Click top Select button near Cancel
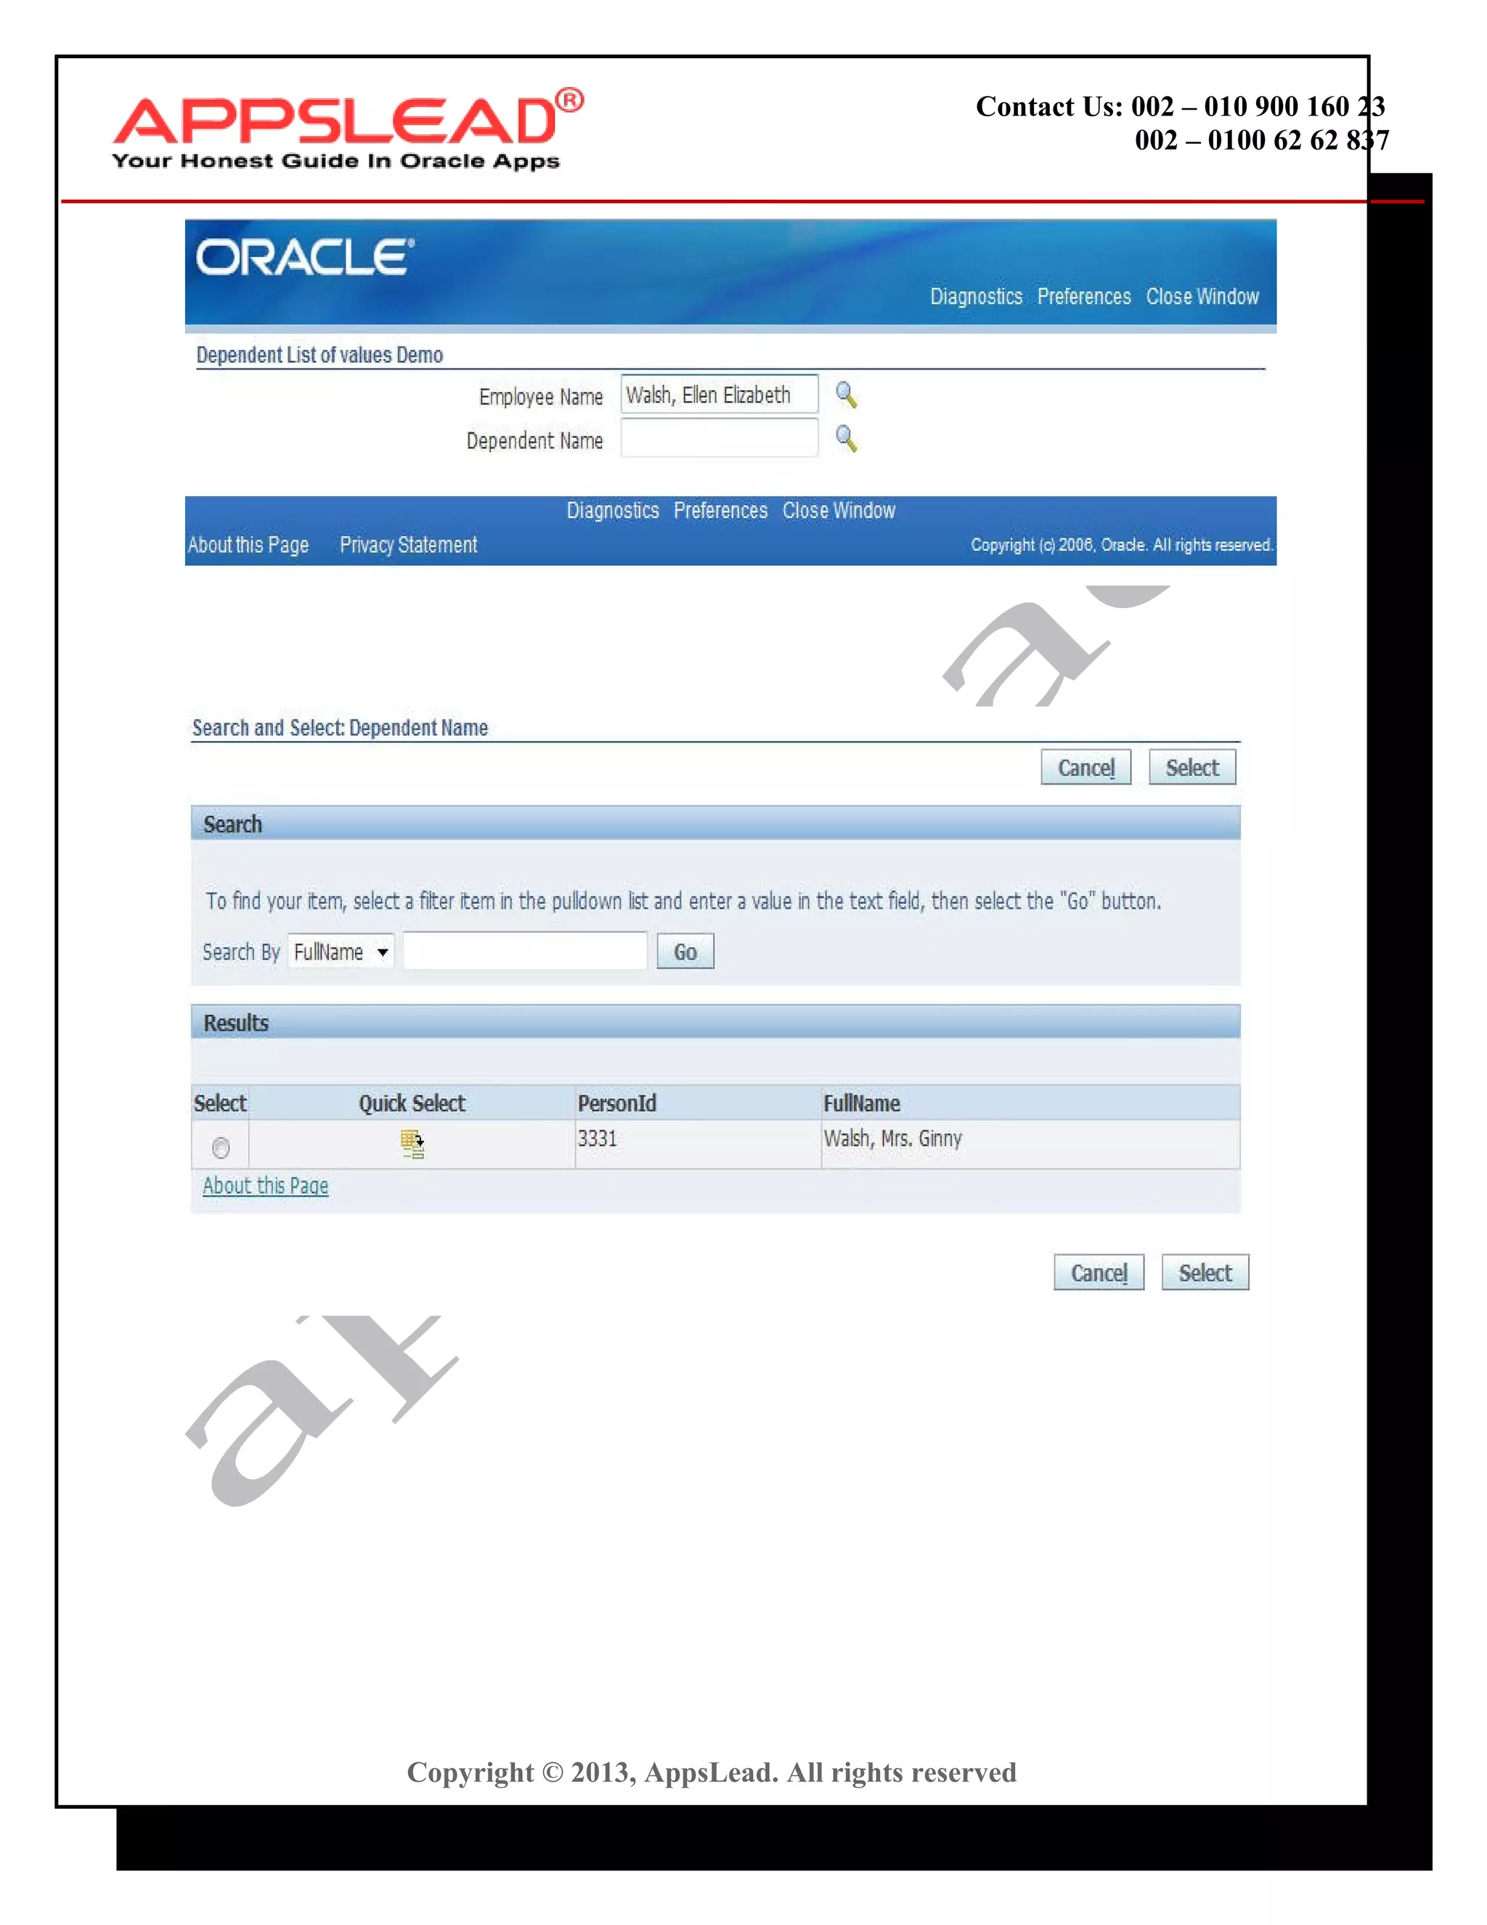Viewport: 1487px width, 1925px height. [1191, 768]
